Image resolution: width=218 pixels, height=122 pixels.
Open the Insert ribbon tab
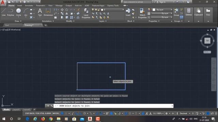click(19, 5)
